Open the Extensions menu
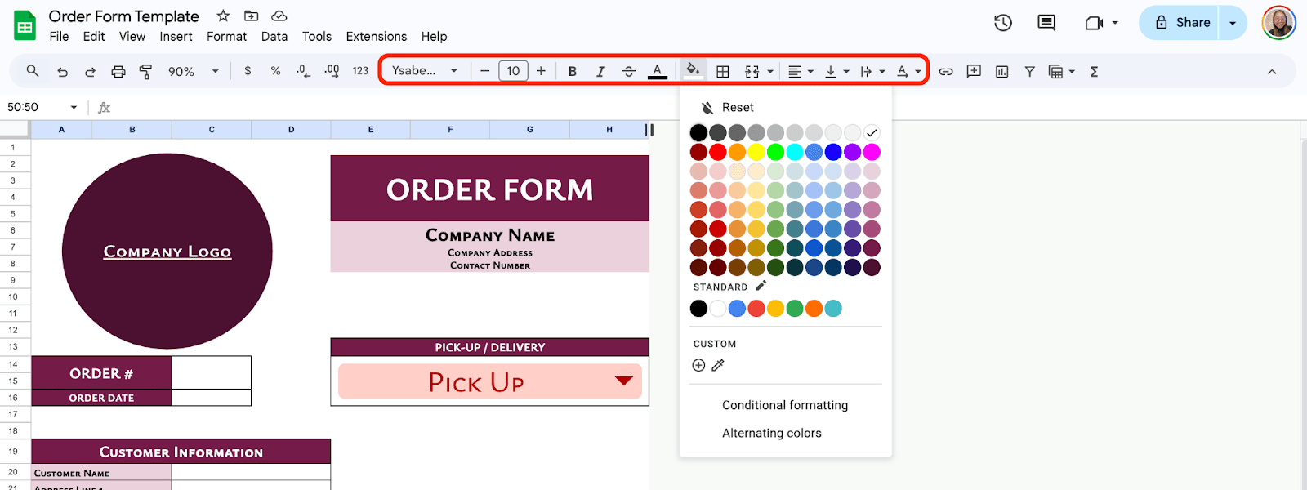The width and height of the screenshot is (1307, 490). pos(376,37)
